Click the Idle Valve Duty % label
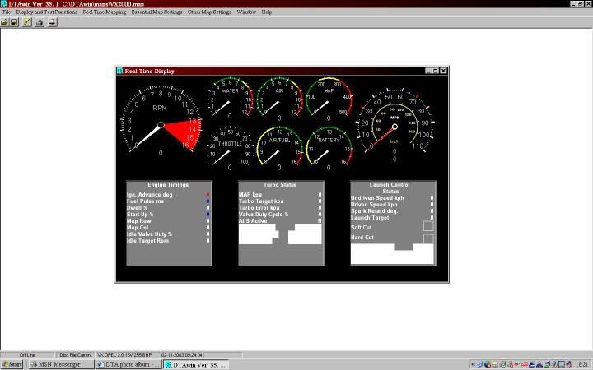The height and width of the screenshot is (370, 593). pyautogui.click(x=149, y=234)
